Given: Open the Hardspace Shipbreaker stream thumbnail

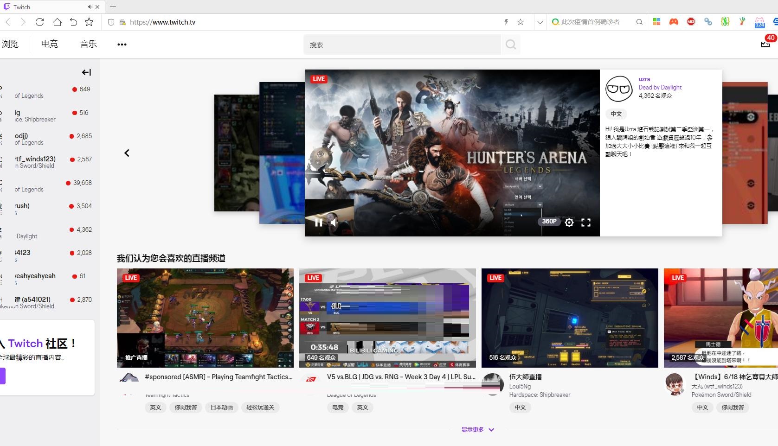Looking at the screenshot, I should pos(570,318).
